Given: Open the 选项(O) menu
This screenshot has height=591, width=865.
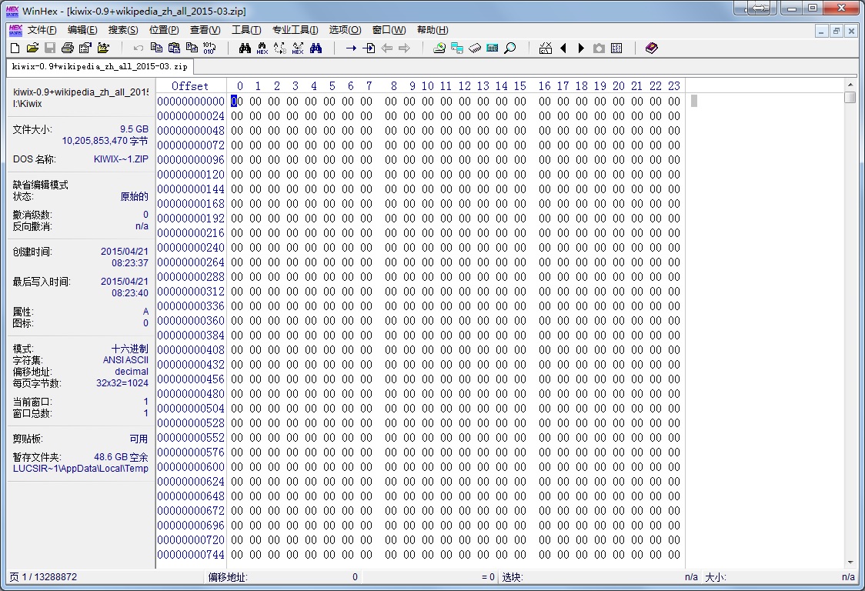Looking at the screenshot, I should click(346, 30).
